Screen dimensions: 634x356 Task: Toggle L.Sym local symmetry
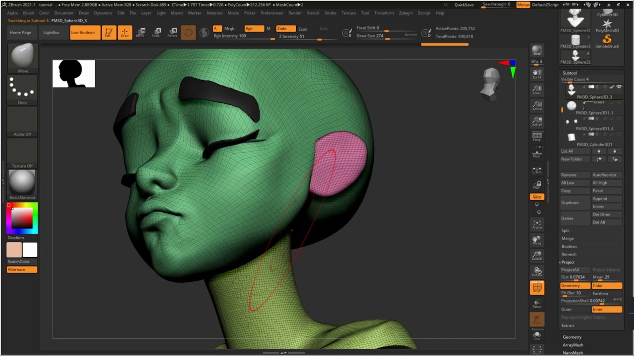click(537, 170)
